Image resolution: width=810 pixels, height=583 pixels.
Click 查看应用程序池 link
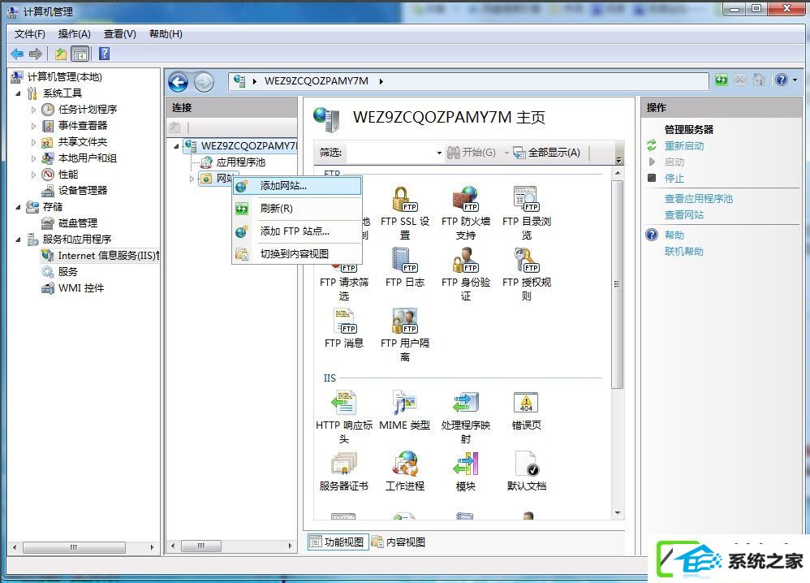(x=699, y=198)
